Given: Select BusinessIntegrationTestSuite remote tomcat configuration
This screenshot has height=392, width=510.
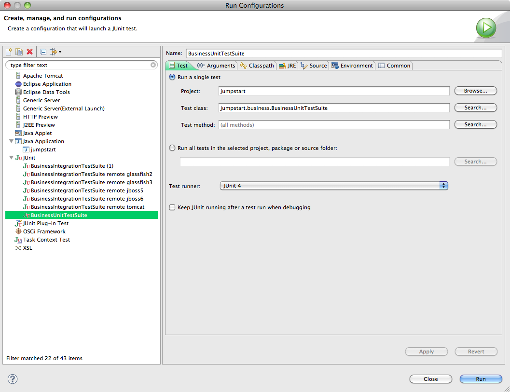Looking at the screenshot, I should click(87, 207).
